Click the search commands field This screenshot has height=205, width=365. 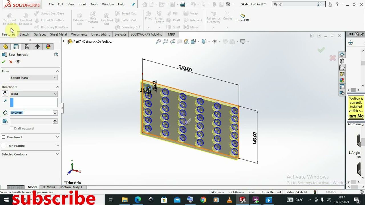(x=298, y=4)
